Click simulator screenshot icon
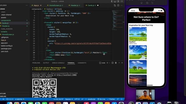This screenshot has width=186, height=104. click(x=147, y=3)
